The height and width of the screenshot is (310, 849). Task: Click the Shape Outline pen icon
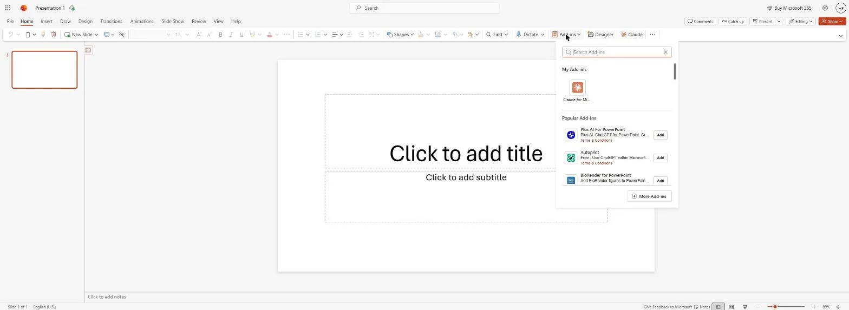click(438, 35)
